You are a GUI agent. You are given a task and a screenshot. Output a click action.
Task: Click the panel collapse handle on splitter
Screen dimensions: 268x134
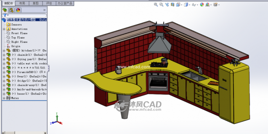pyautogui.click(x=48, y=68)
